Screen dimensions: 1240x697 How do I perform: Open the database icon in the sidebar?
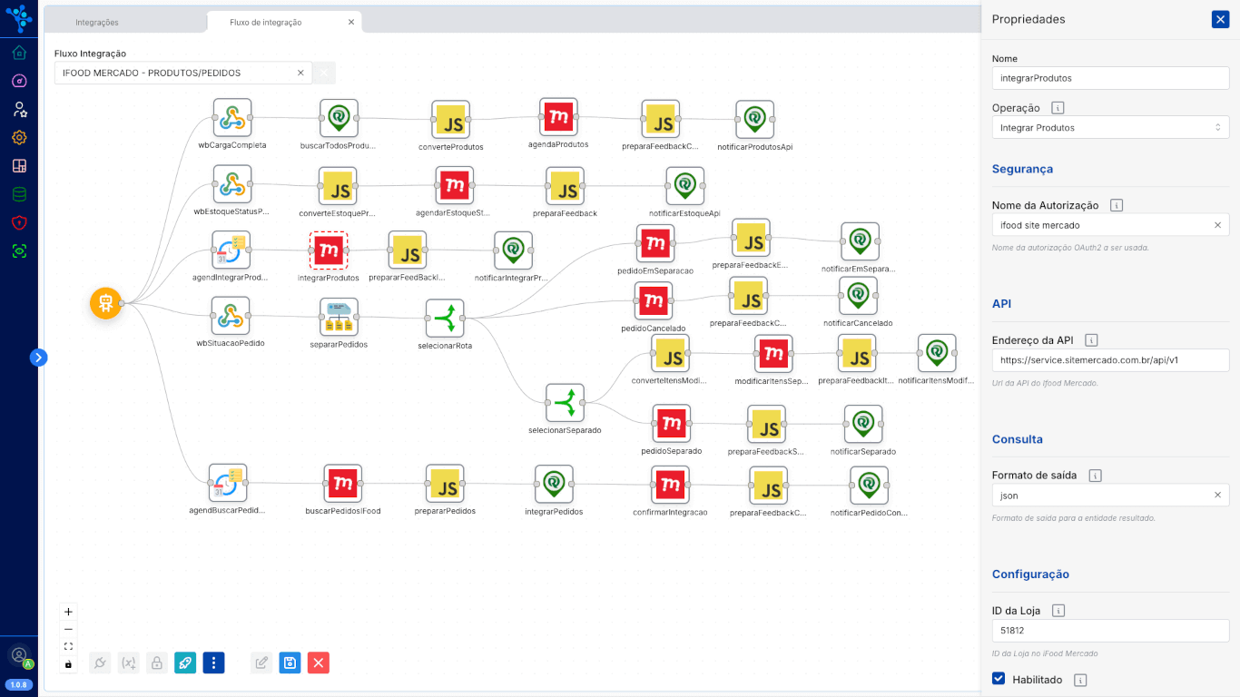[19, 194]
